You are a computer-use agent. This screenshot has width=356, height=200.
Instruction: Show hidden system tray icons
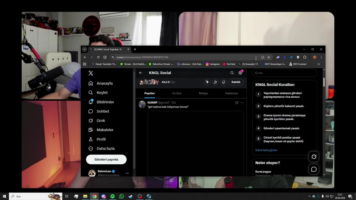309,196
